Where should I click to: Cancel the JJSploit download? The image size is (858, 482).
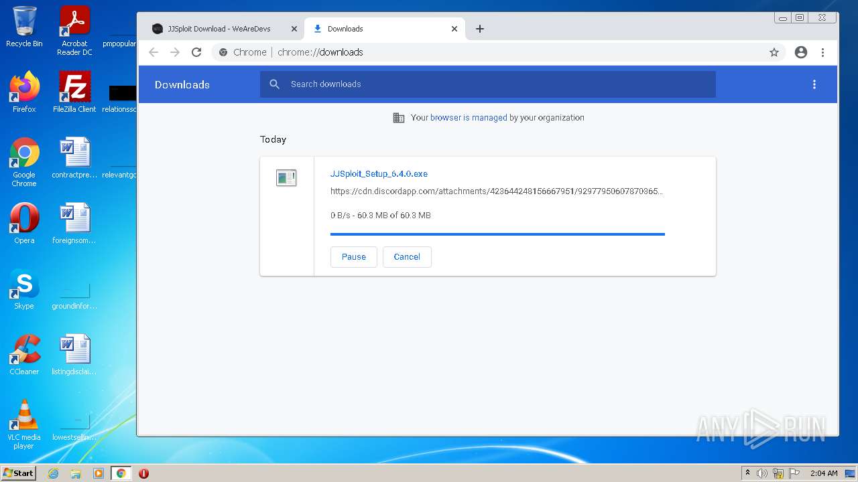(407, 257)
